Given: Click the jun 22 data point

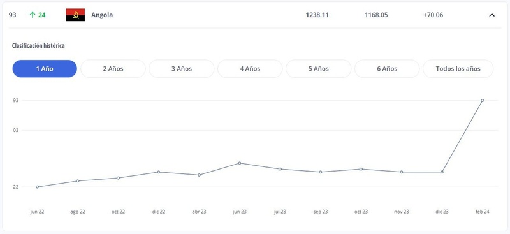Looking at the screenshot, I should pos(37,187).
